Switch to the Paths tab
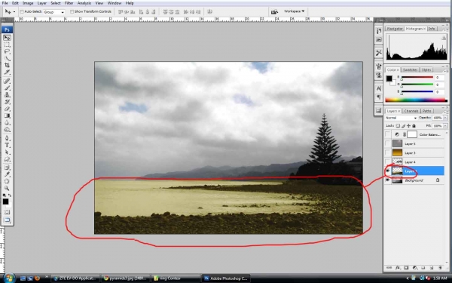 point(426,111)
